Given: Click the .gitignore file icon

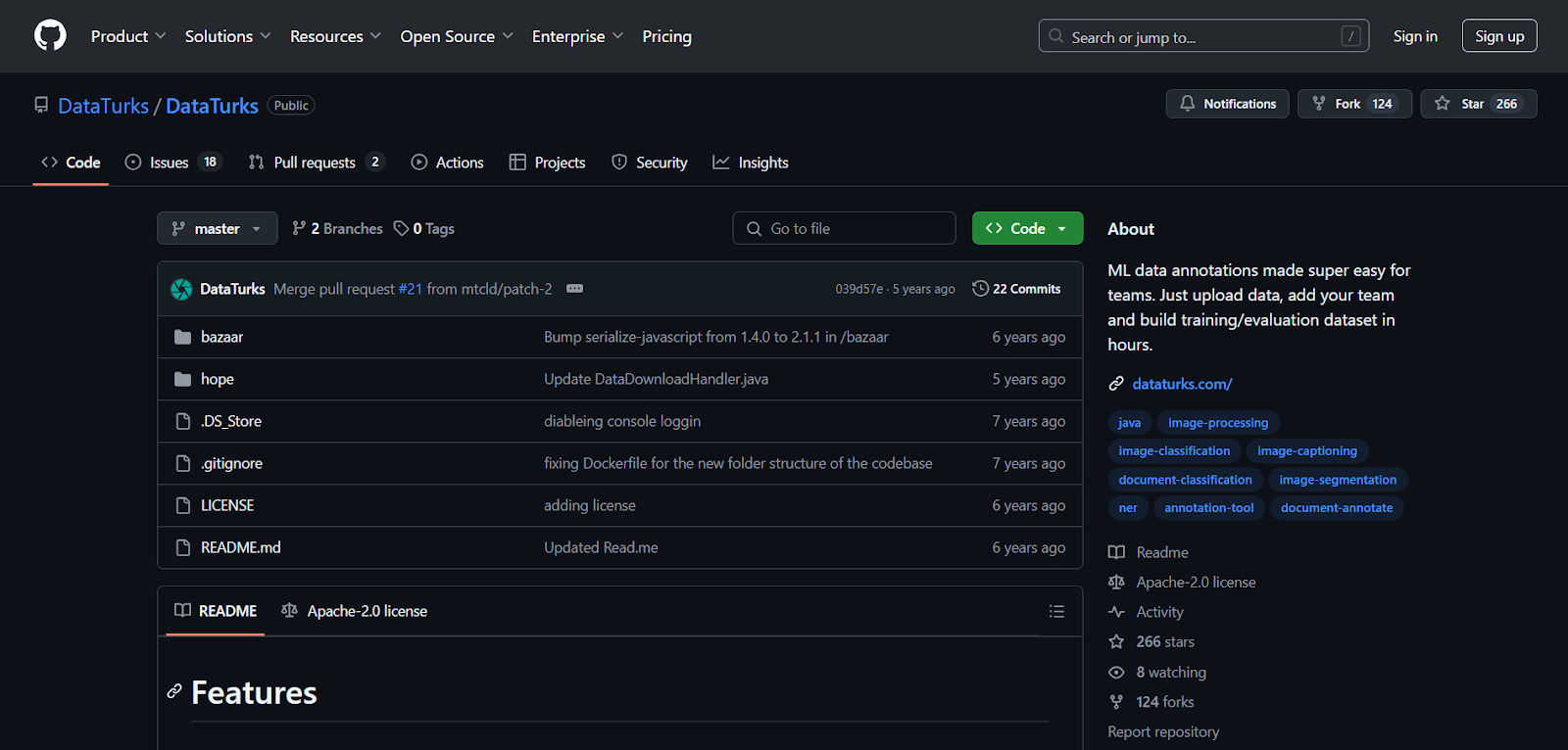Looking at the screenshot, I should click(182, 463).
